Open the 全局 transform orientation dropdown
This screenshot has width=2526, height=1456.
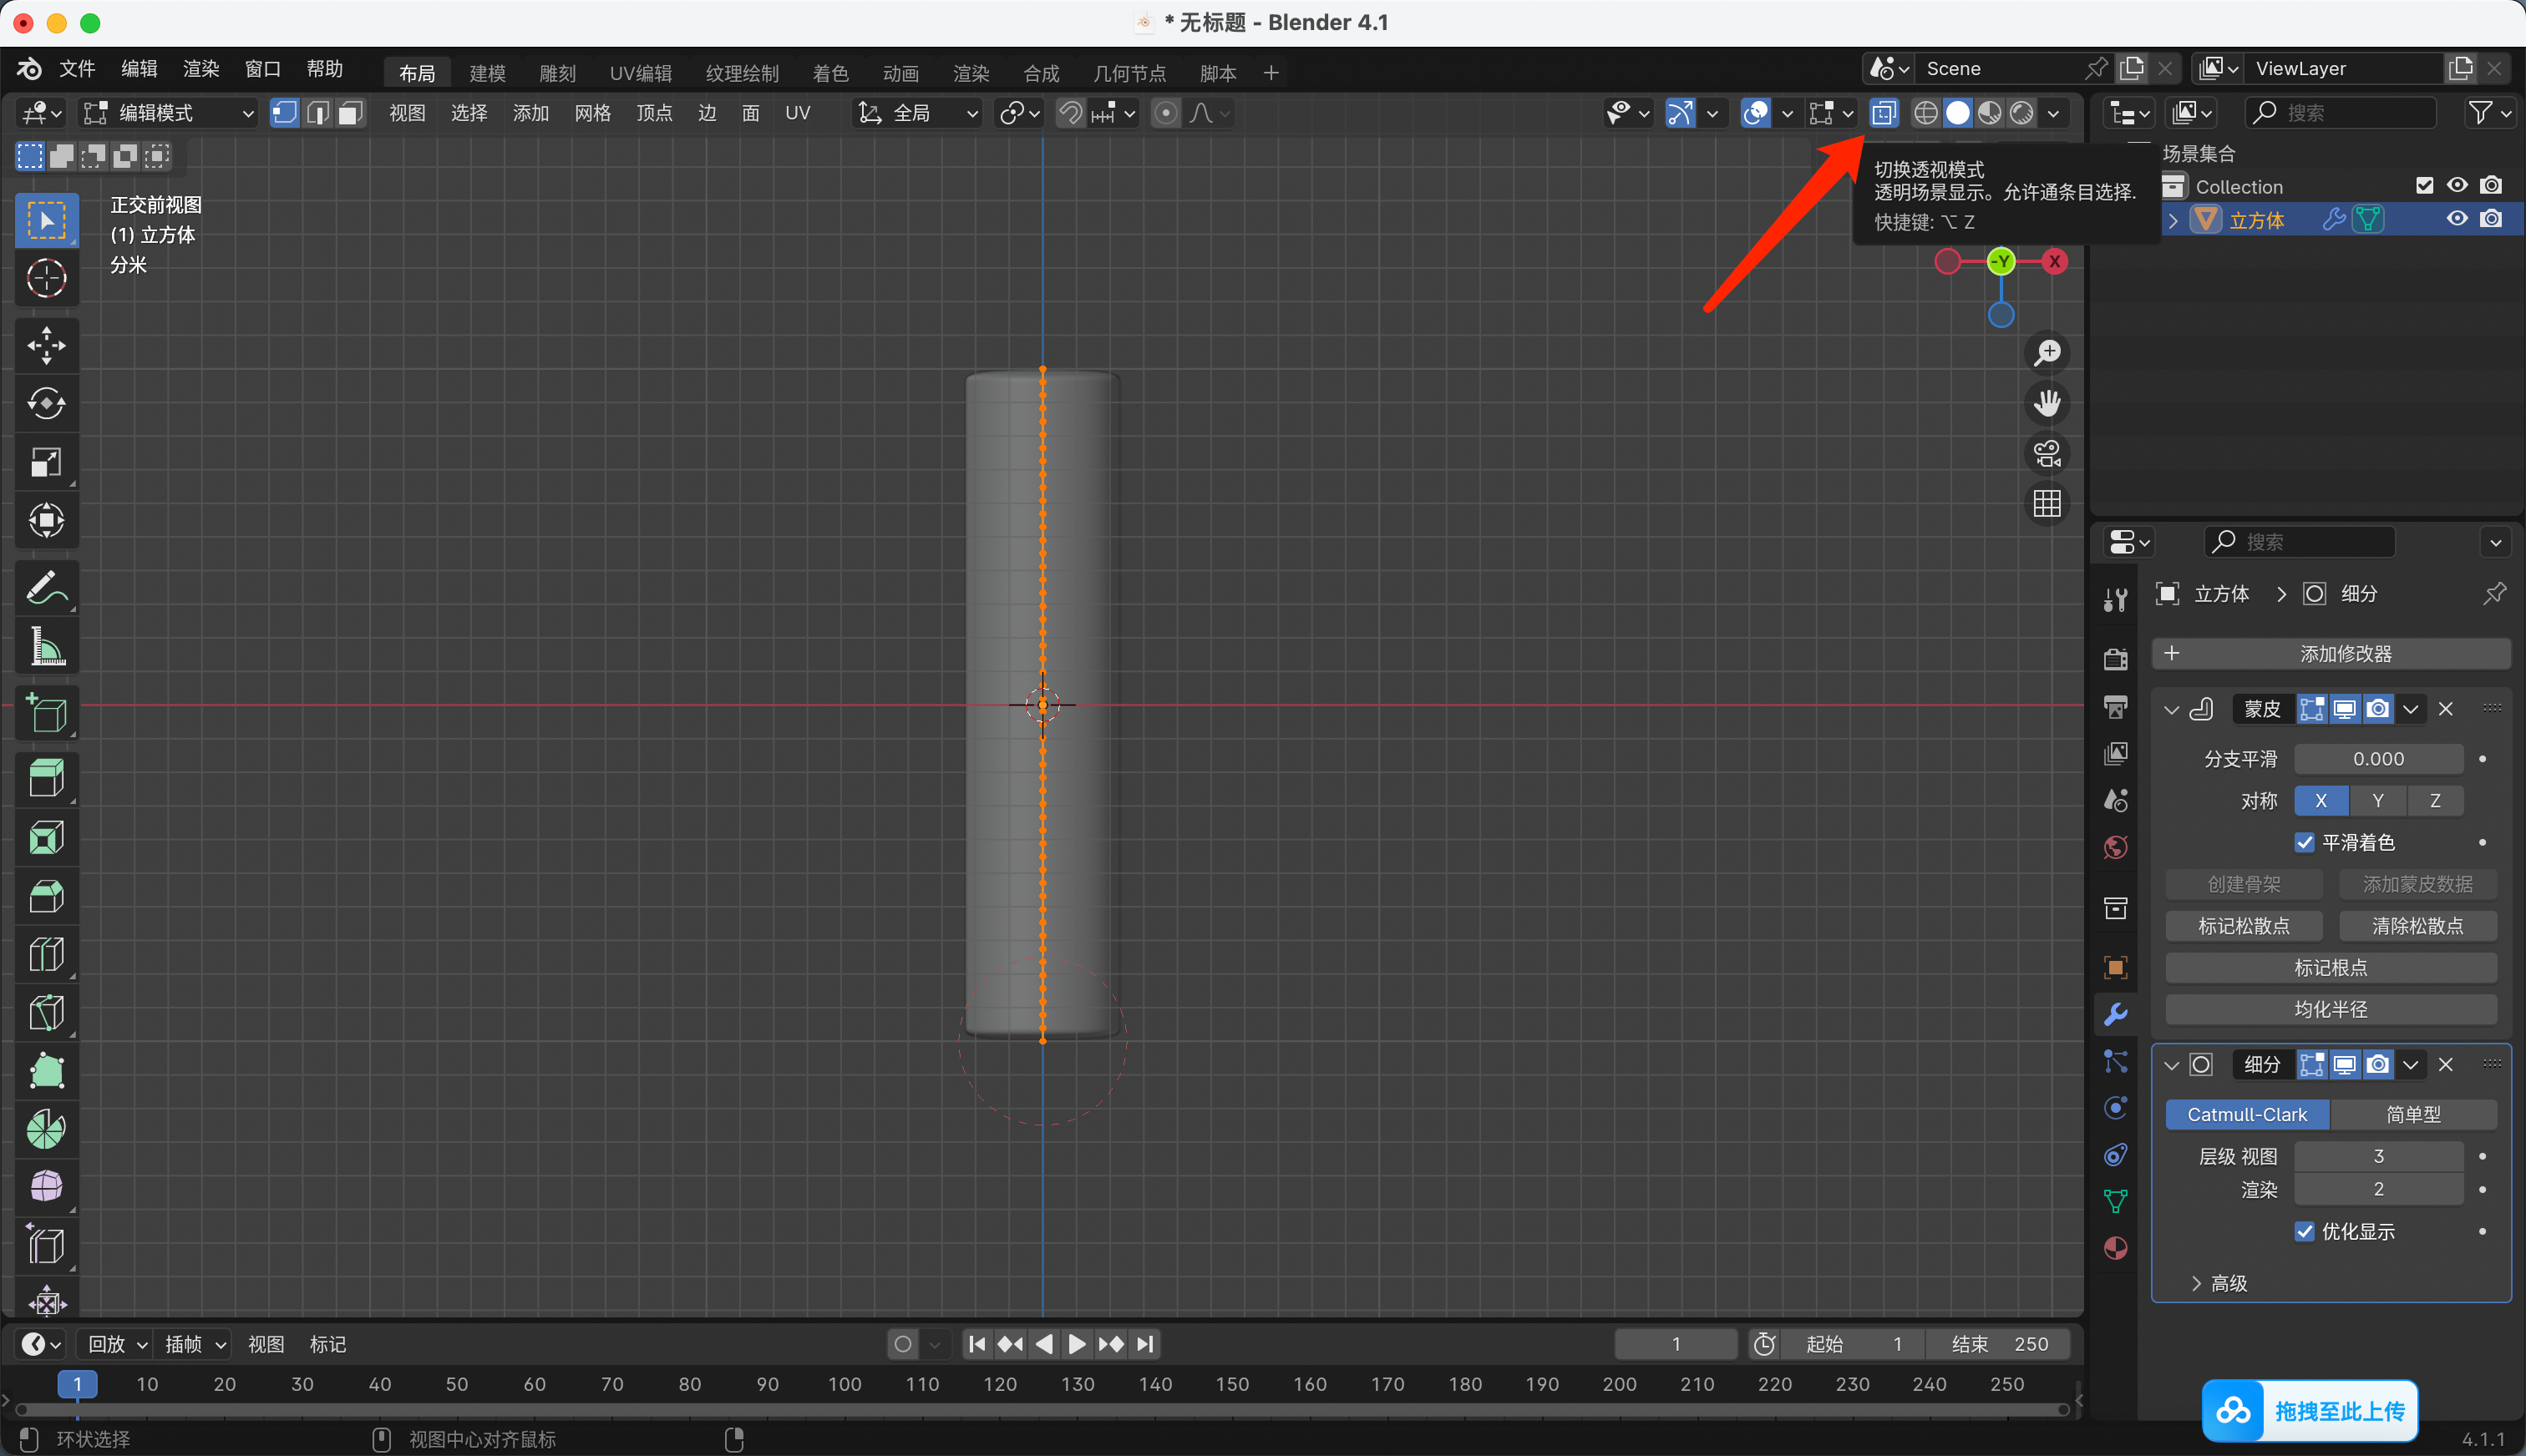pyautogui.click(x=917, y=113)
